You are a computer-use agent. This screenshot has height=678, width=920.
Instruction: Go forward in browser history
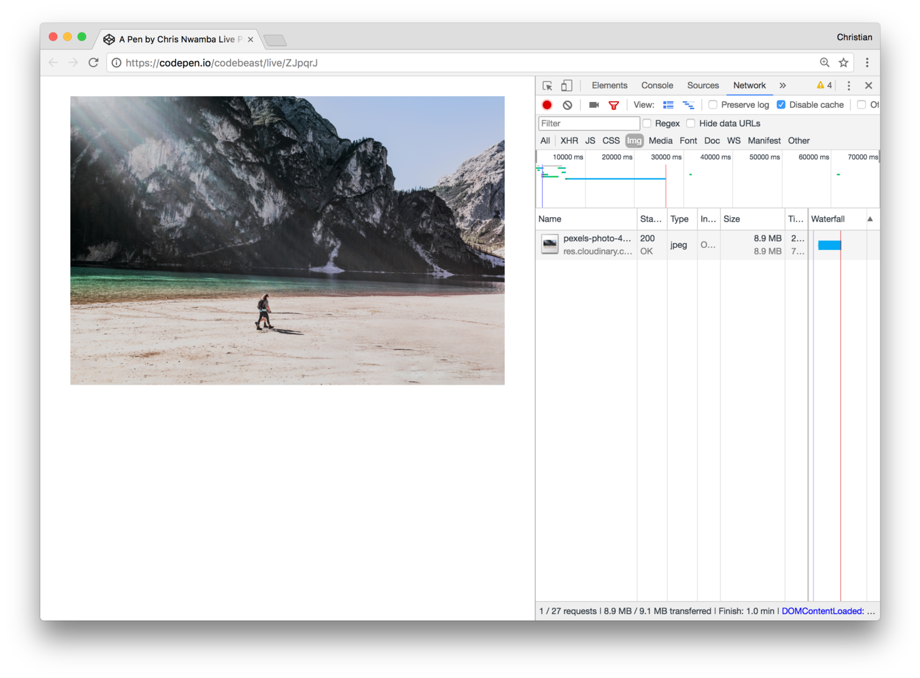pos(73,62)
